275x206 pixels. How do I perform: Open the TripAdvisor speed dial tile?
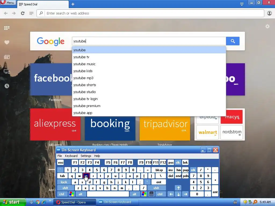tap(165, 128)
